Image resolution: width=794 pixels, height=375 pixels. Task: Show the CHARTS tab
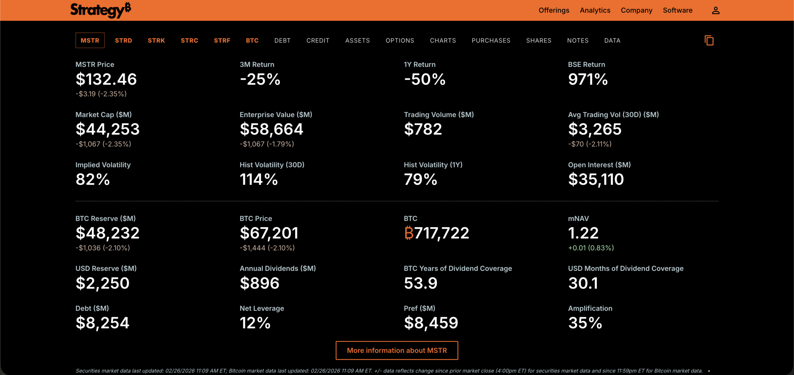tap(443, 41)
